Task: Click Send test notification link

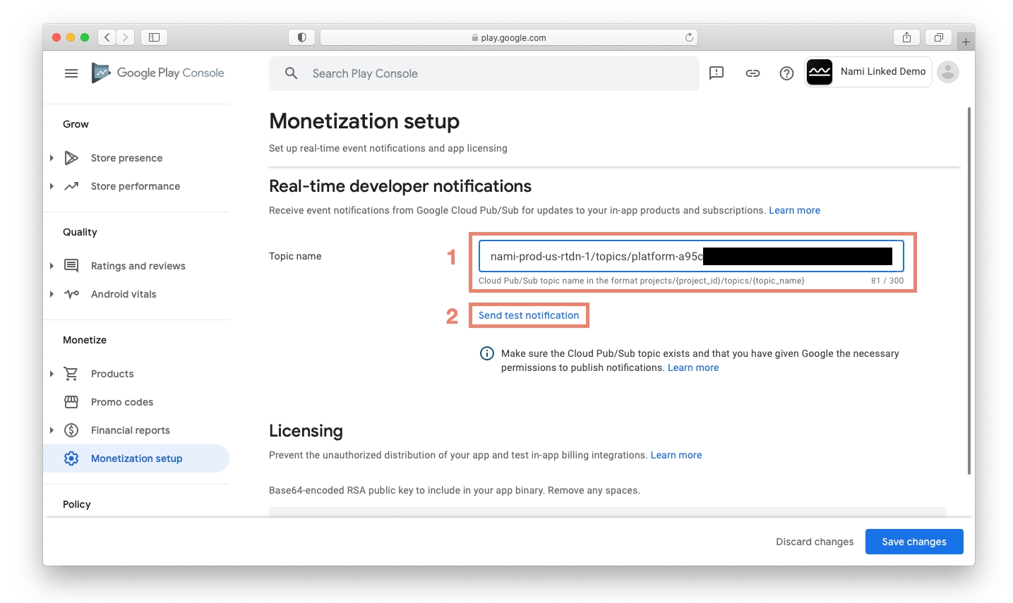Action: pyautogui.click(x=529, y=315)
